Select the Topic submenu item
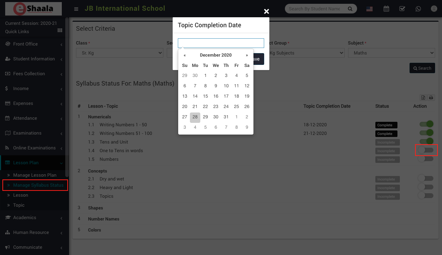 tap(19, 205)
